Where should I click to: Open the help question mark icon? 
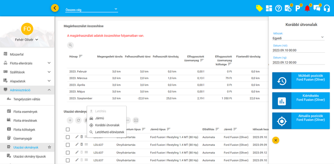pos(278,8)
